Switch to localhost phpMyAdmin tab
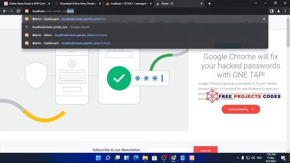This screenshot has width=290, height=163. (x=129, y=4)
